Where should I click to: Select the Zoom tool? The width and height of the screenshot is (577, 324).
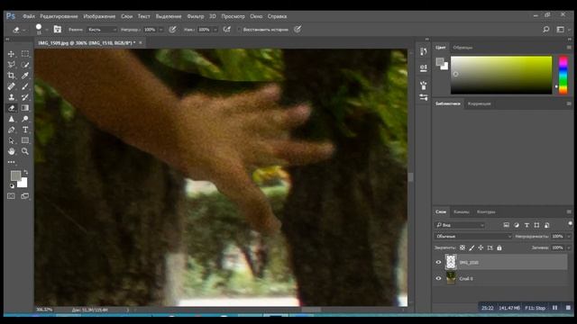25,151
